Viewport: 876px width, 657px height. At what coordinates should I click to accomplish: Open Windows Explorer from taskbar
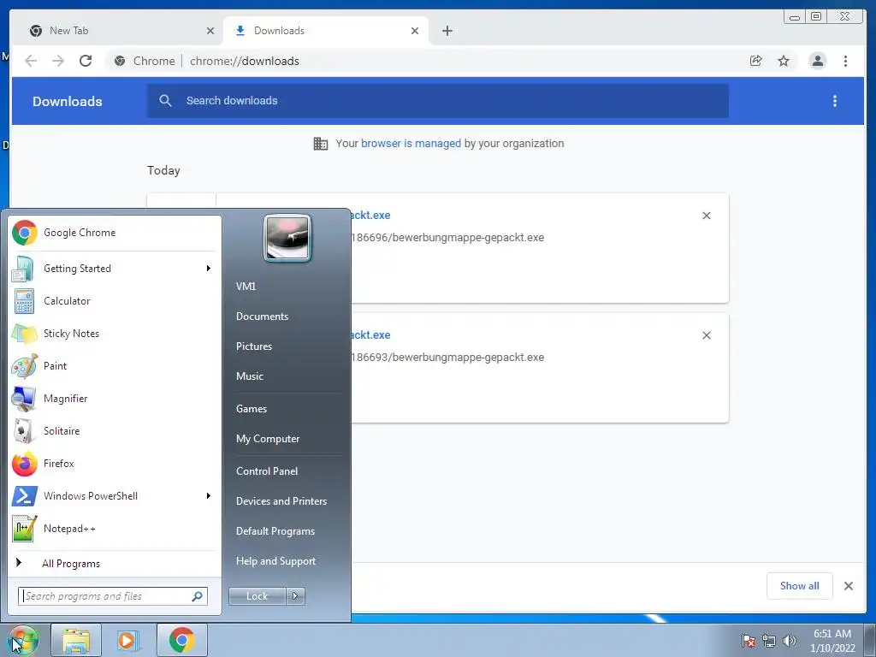point(76,640)
